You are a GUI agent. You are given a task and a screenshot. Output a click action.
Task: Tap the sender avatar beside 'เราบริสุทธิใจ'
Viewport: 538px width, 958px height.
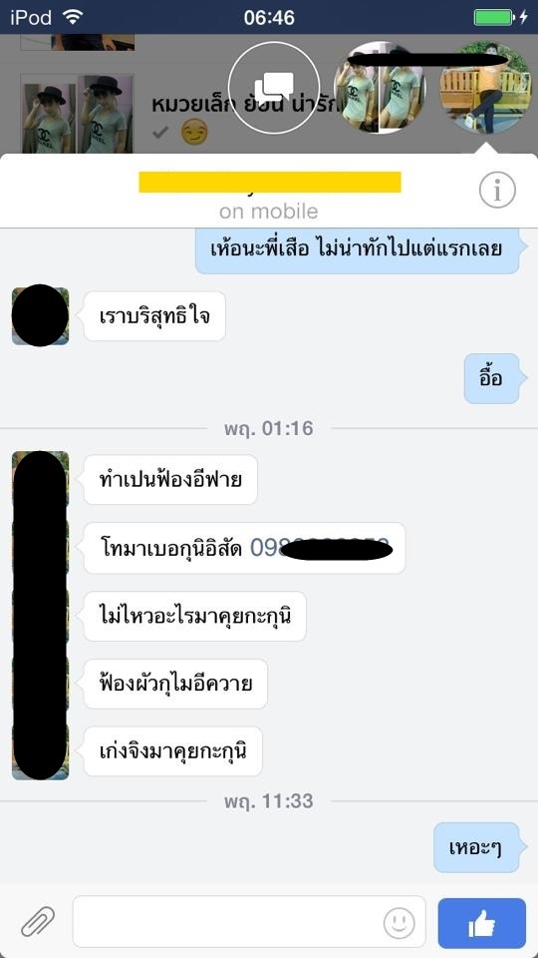pos(40,316)
